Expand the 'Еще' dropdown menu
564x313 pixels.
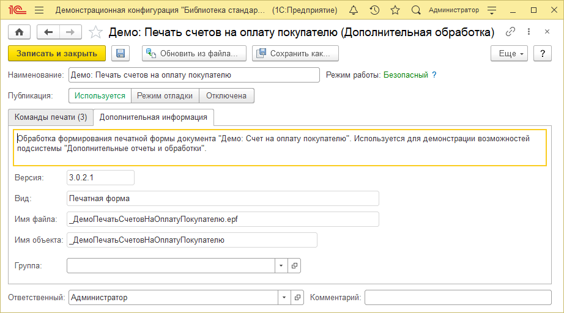(x=510, y=54)
